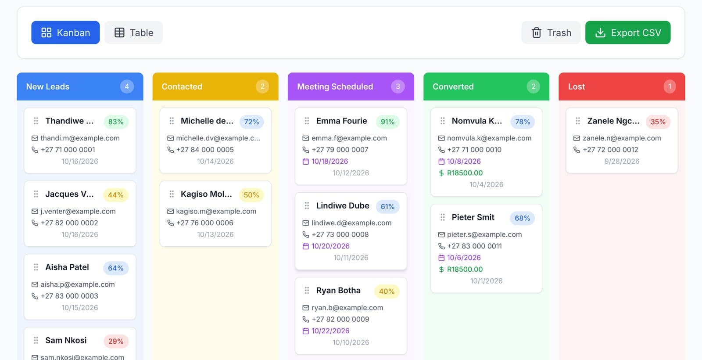Grab the drag handle on Thandiwe card
Screen dimensions: 702x360
tap(36, 121)
